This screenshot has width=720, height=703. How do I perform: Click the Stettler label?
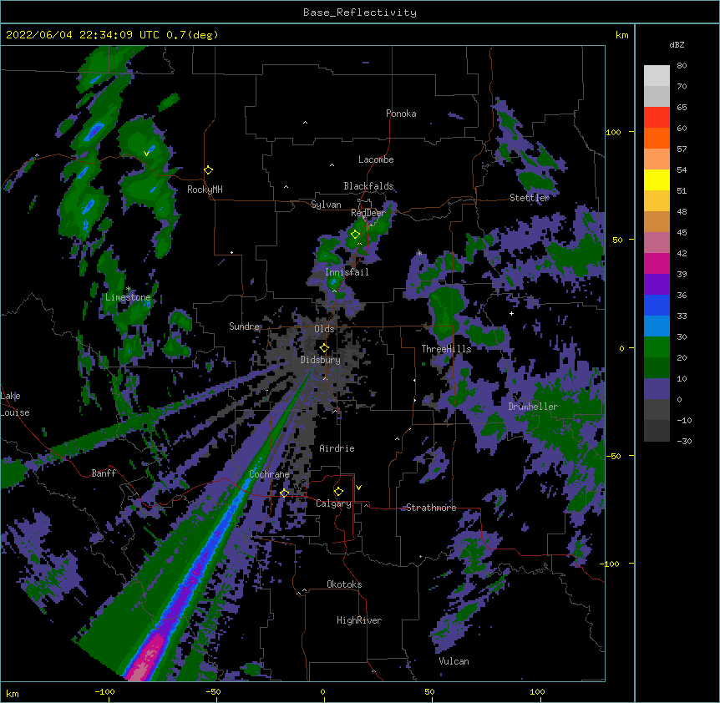point(530,198)
